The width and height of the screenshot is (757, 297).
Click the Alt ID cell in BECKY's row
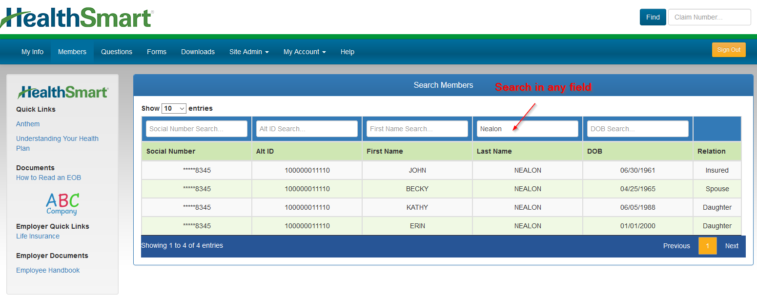pyautogui.click(x=307, y=189)
